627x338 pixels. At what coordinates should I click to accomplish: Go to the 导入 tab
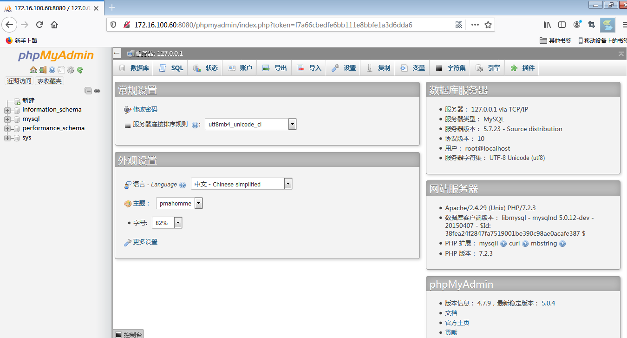pos(309,68)
